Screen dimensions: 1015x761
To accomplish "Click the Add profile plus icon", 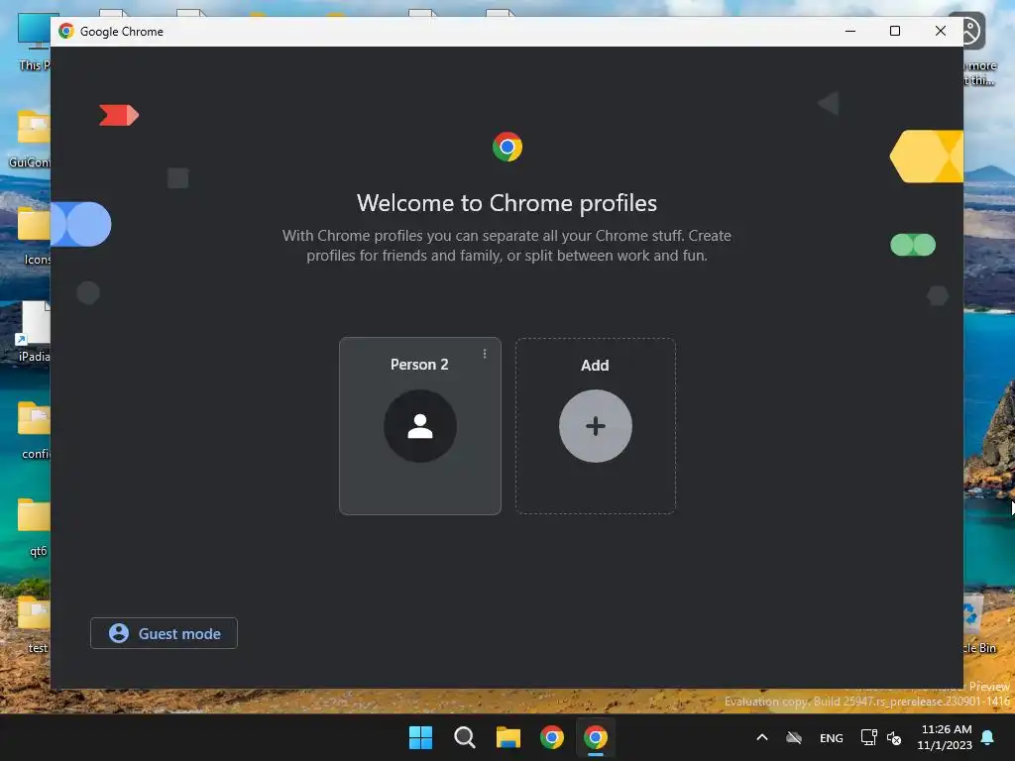I will tap(596, 426).
